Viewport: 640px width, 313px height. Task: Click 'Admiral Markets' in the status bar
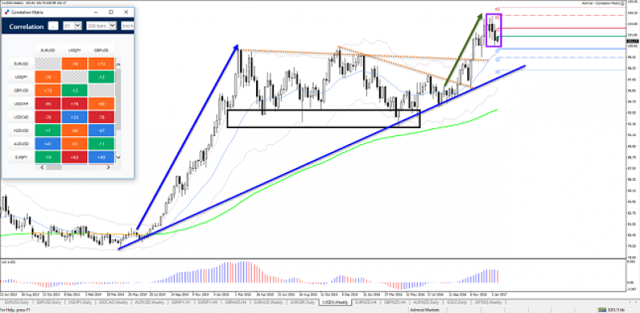point(425,310)
